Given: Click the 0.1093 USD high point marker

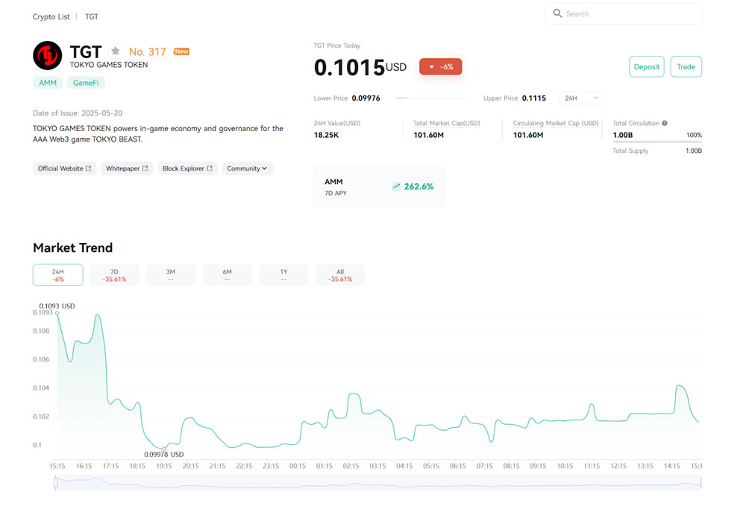Looking at the screenshot, I should coord(57,313).
